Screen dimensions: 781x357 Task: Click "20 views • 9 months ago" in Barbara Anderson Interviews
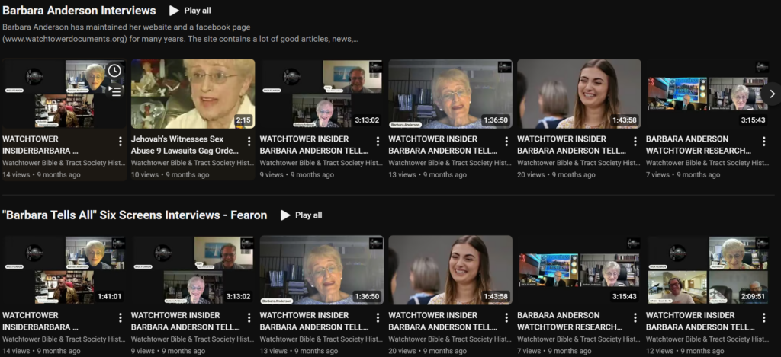click(x=556, y=174)
